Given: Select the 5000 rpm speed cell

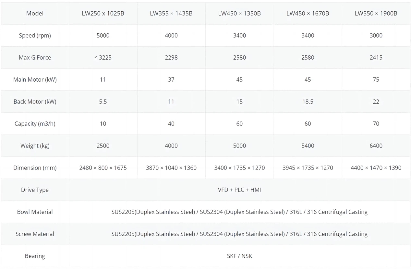Looking at the screenshot, I should point(103,35).
